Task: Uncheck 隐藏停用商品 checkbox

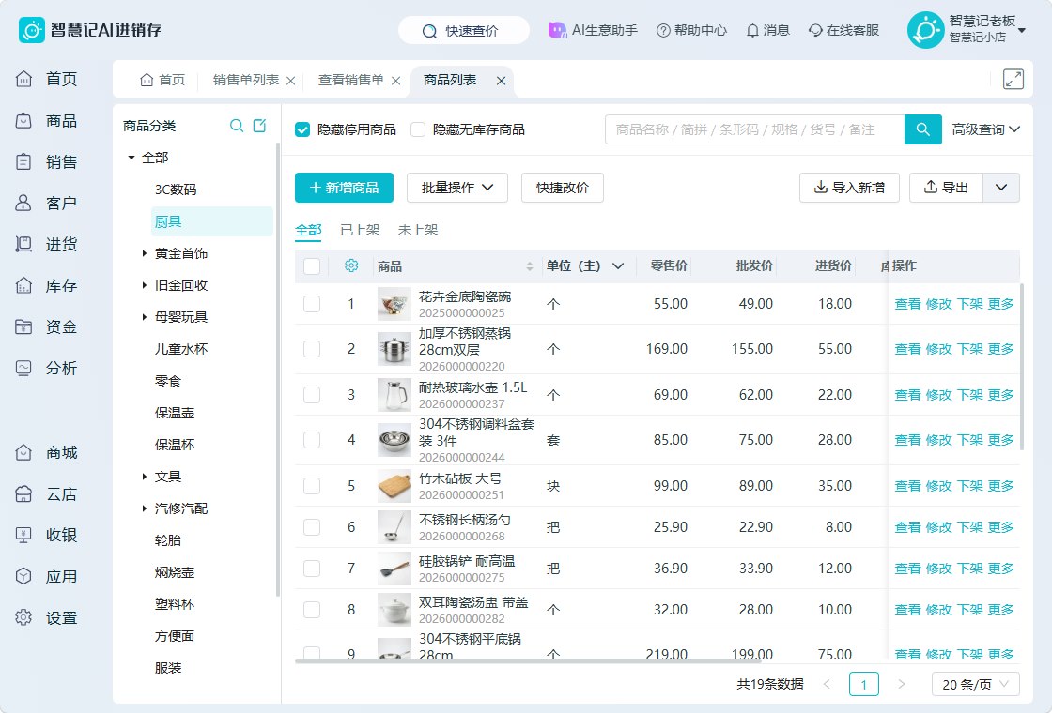Action: point(302,129)
